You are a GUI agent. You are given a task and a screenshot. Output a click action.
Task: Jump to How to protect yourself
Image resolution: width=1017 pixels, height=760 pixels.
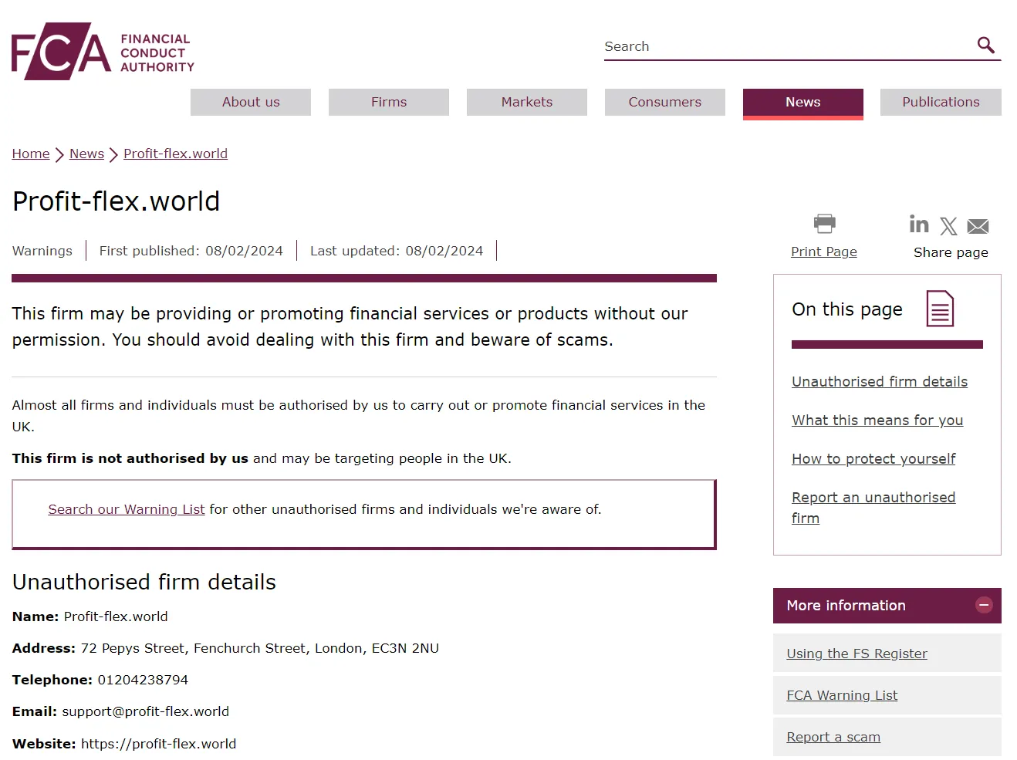click(873, 459)
